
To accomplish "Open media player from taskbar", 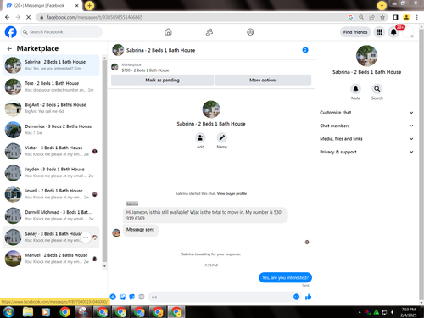I will point(45,312).
